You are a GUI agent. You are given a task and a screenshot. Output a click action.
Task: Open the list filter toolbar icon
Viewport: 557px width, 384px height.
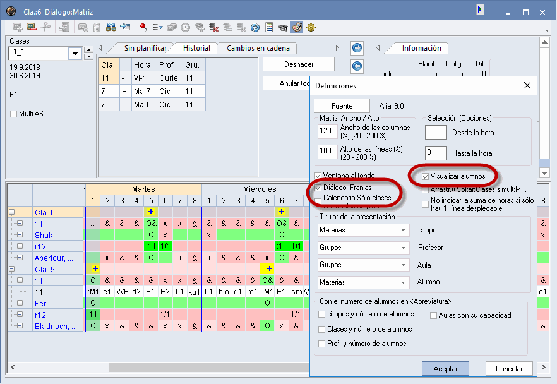157,27
